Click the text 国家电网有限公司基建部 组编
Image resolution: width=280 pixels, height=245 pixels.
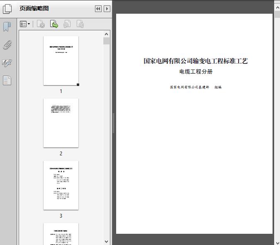pyautogui.click(x=196, y=87)
